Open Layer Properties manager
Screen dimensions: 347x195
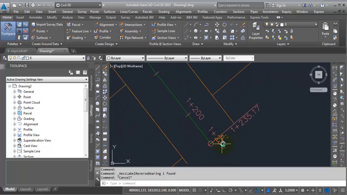point(256,31)
